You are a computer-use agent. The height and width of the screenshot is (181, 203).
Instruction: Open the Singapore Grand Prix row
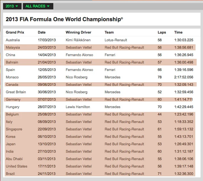(14, 129)
